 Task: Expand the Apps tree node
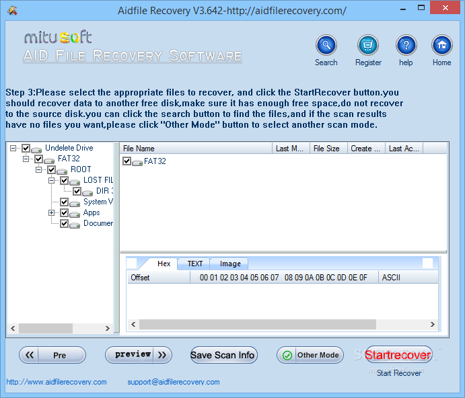[51, 212]
